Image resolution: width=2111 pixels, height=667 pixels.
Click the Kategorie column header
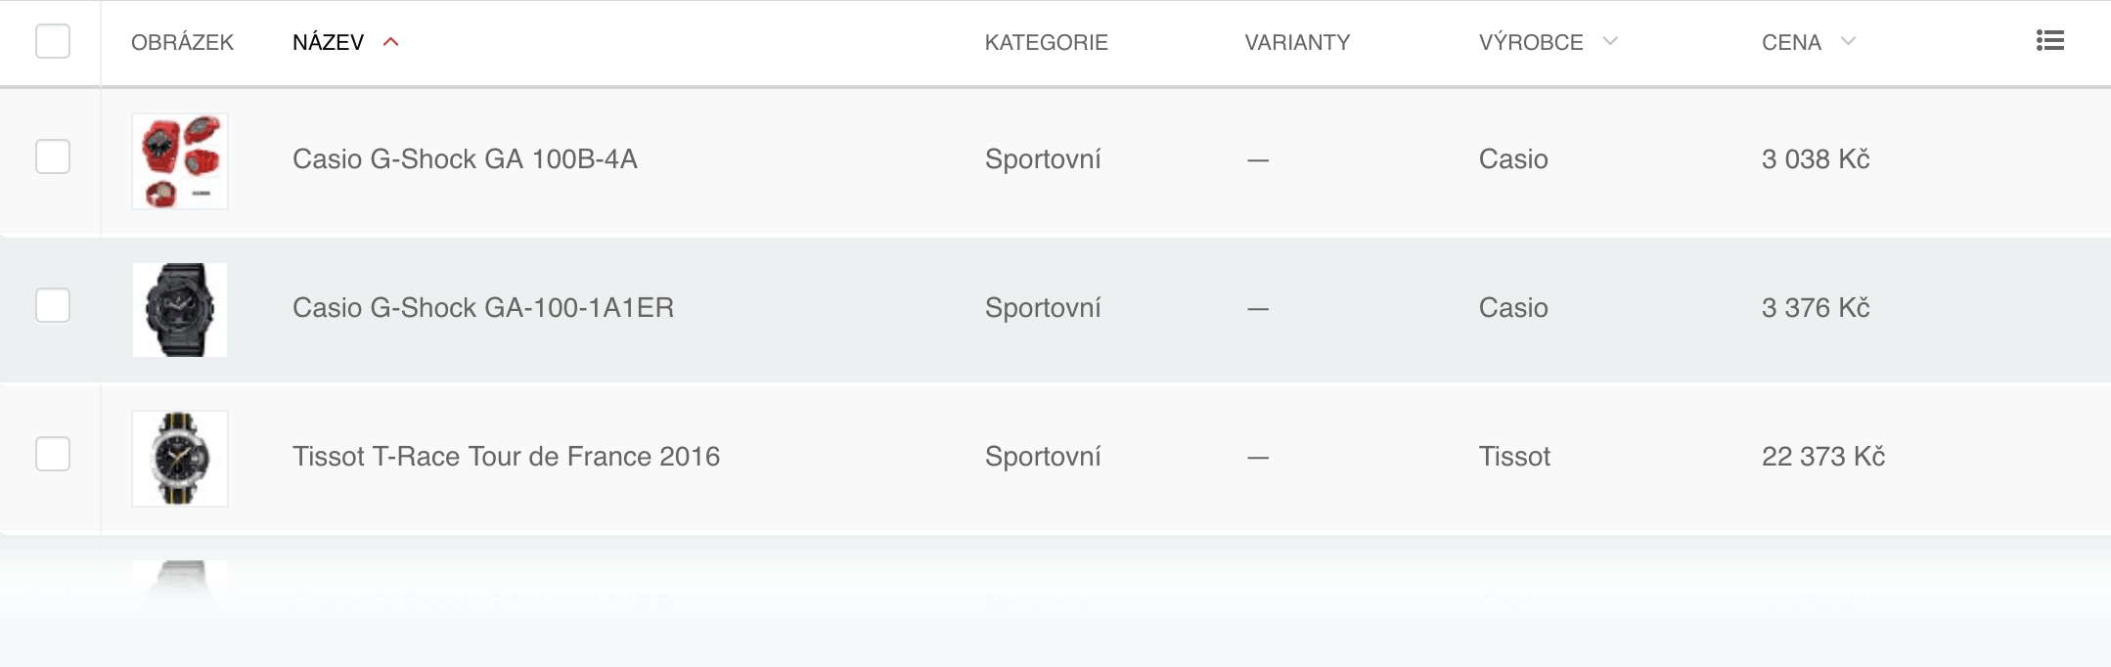click(x=1046, y=42)
